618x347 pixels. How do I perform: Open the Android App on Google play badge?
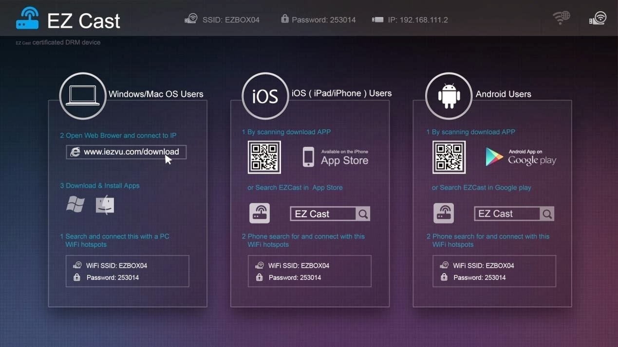click(521, 157)
